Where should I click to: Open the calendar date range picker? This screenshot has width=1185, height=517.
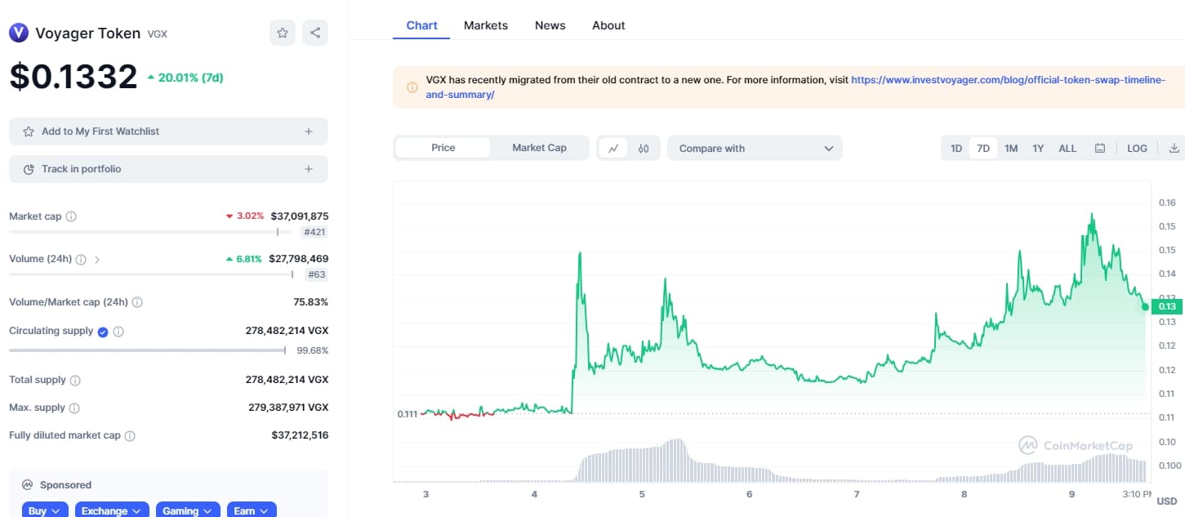[1100, 148]
